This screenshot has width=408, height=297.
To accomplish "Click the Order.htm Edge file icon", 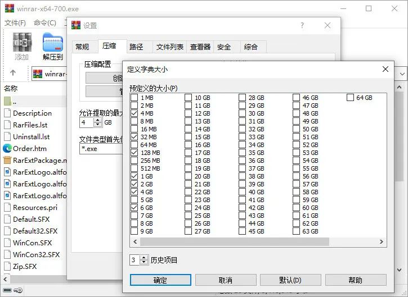I will 7,148.
